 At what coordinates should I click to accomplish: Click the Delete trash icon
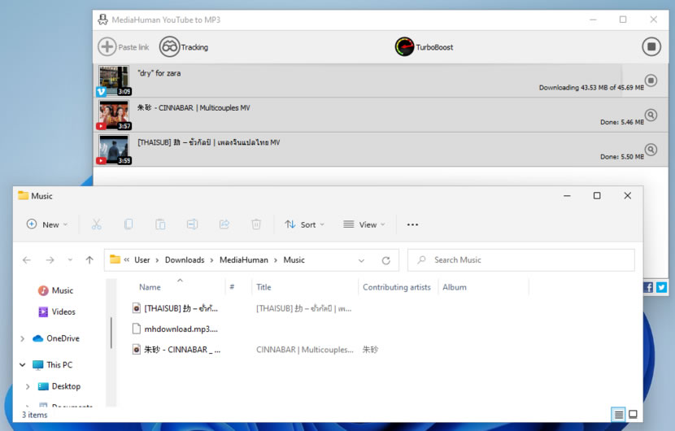pyautogui.click(x=256, y=224)
